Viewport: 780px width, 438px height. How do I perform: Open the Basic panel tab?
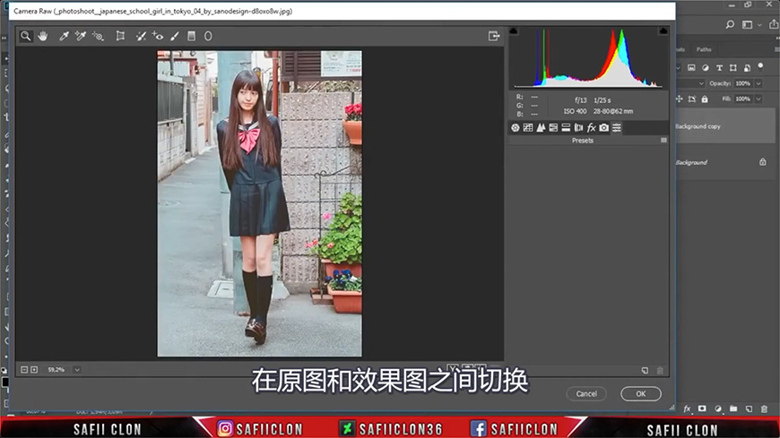coord(516,128)
